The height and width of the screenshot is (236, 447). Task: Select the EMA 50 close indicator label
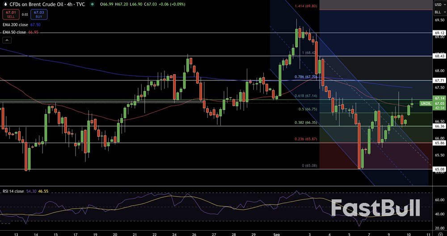[14, 33]
